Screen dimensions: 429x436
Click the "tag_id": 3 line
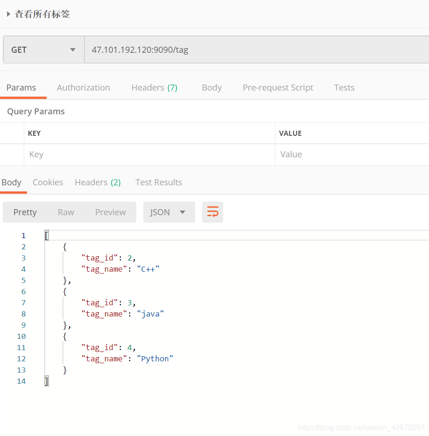[x=108, y=303]
